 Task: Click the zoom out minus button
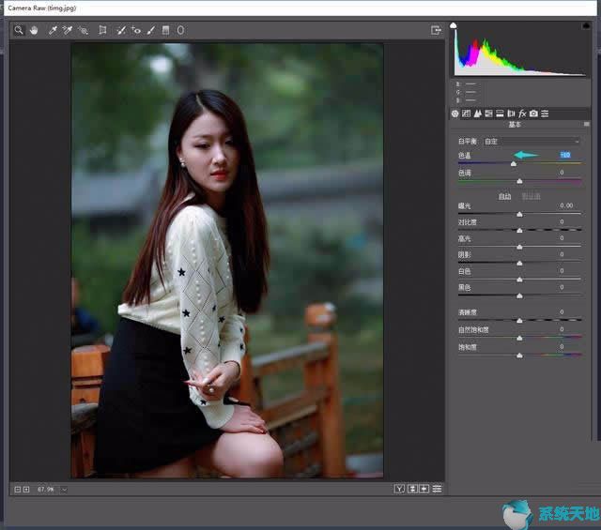coord(17,489)
